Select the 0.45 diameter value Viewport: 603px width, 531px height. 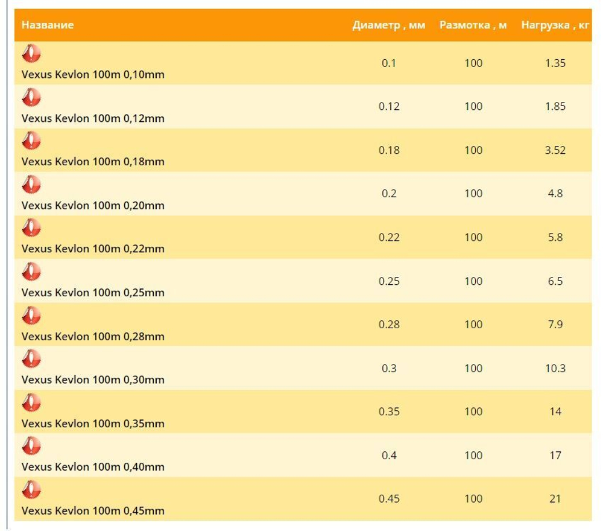389,498
